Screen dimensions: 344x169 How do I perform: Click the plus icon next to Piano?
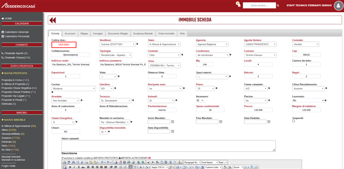[x=216, y=88]
